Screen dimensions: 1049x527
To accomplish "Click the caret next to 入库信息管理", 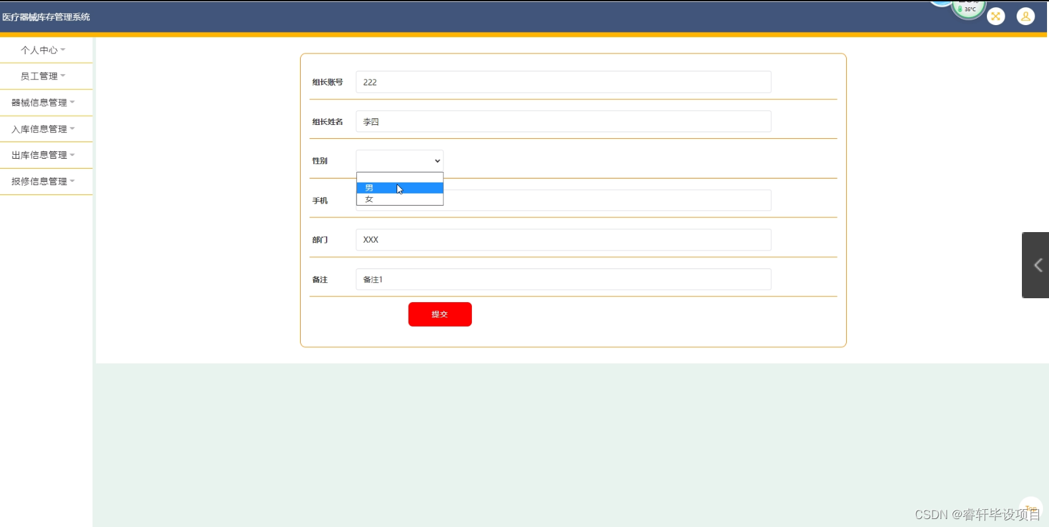I will pyautogui.click(x=72, y=128).
